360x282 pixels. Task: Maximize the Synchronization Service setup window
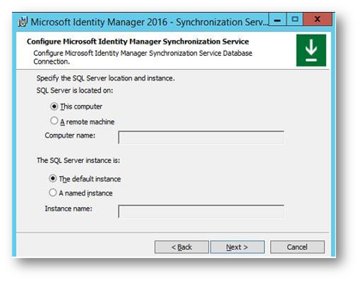coord(295,19)
